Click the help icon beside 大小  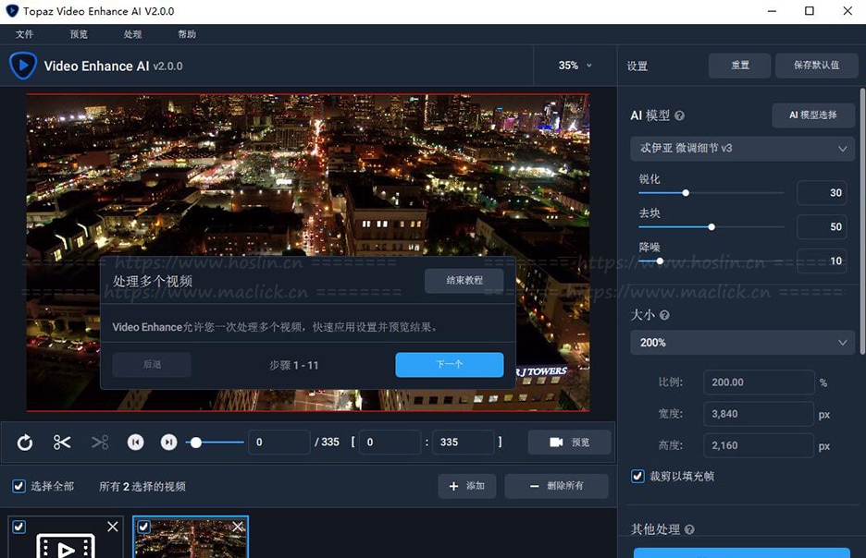click(664, 315)
